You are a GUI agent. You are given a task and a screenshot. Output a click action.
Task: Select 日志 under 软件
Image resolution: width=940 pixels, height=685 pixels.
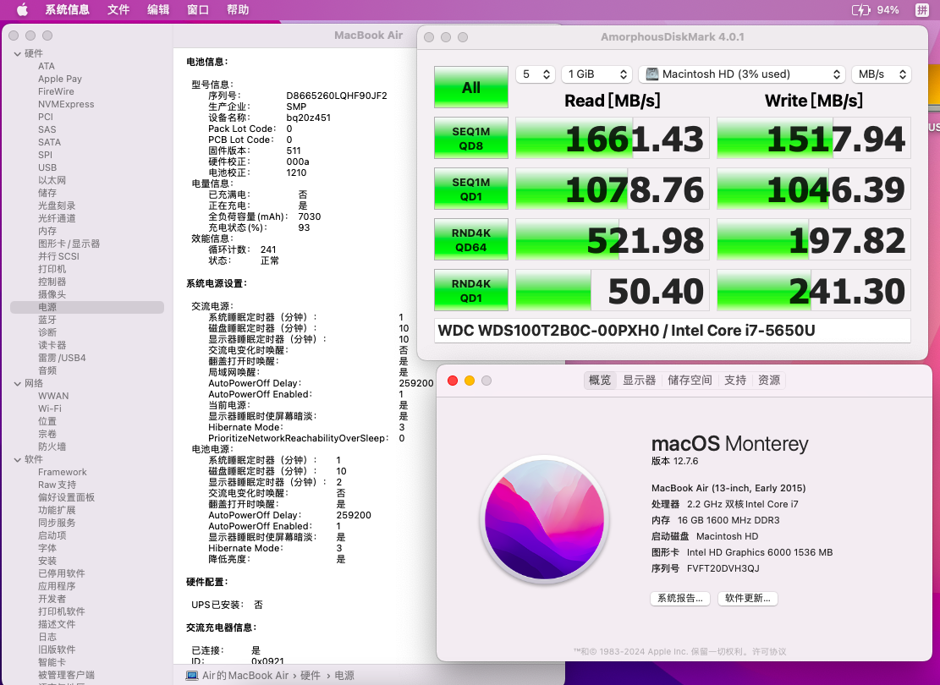(47, 637)
